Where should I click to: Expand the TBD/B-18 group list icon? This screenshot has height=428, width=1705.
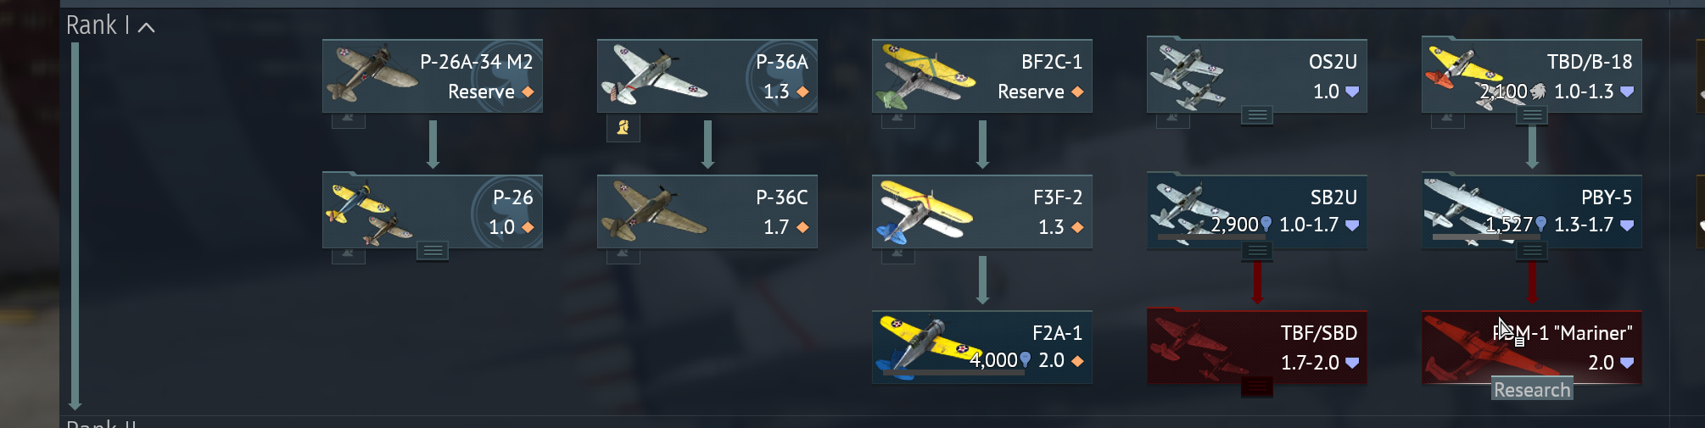click(1532, 115)
